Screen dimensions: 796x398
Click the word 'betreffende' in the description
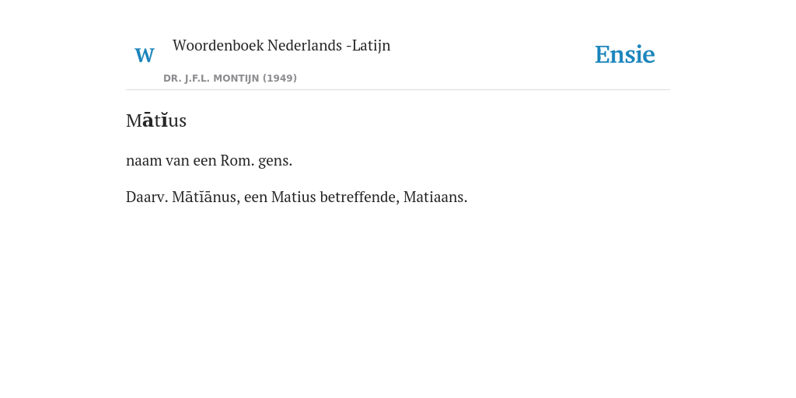pos(359,197)
